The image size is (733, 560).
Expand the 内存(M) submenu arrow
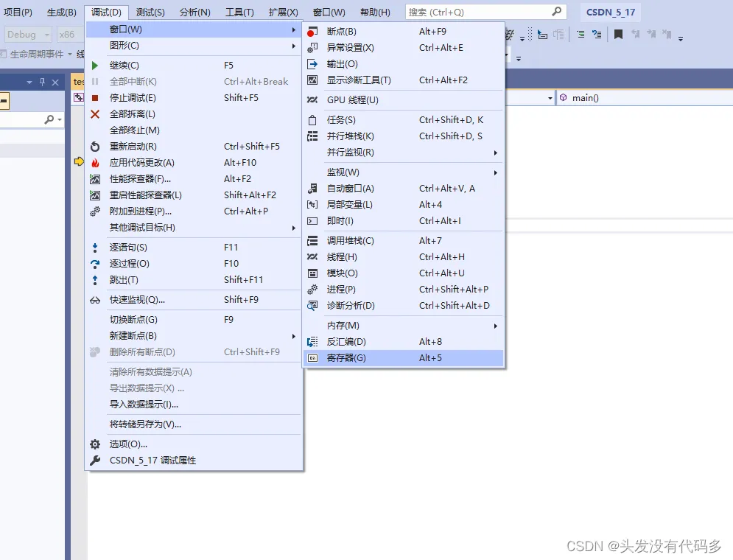pos(496,326)
